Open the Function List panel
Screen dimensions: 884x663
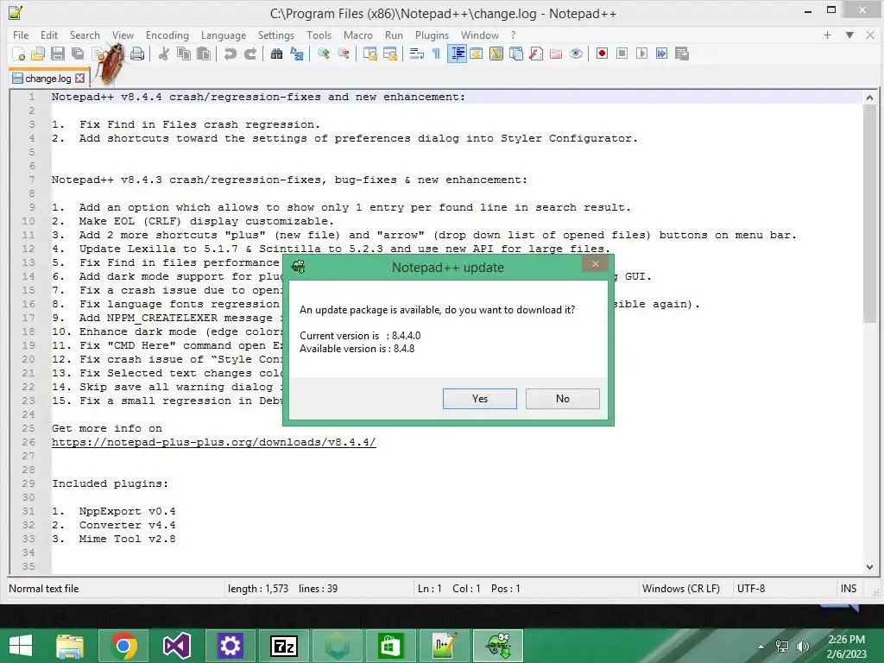point(536,54)
